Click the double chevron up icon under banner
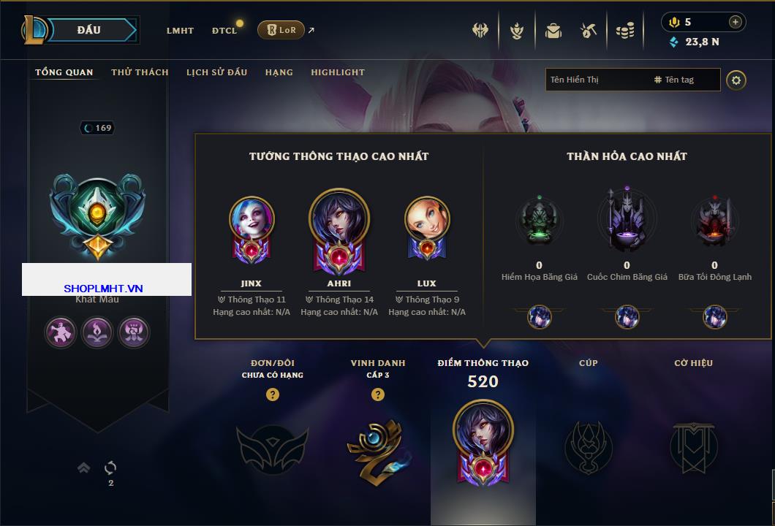 coord(83,468)
